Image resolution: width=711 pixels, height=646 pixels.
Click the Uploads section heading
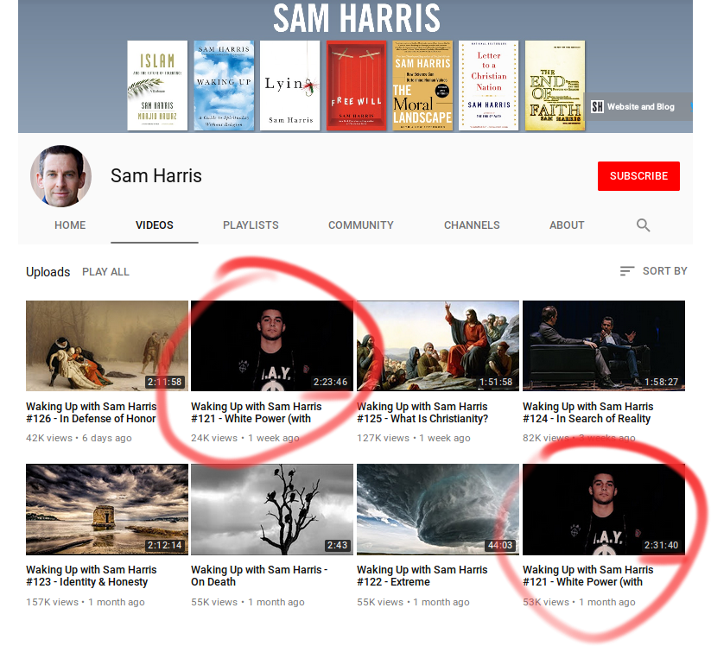[x=48, y=272]
